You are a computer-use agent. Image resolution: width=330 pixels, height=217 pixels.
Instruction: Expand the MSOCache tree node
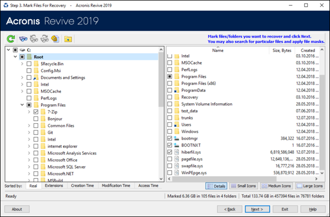click(22, 91)
